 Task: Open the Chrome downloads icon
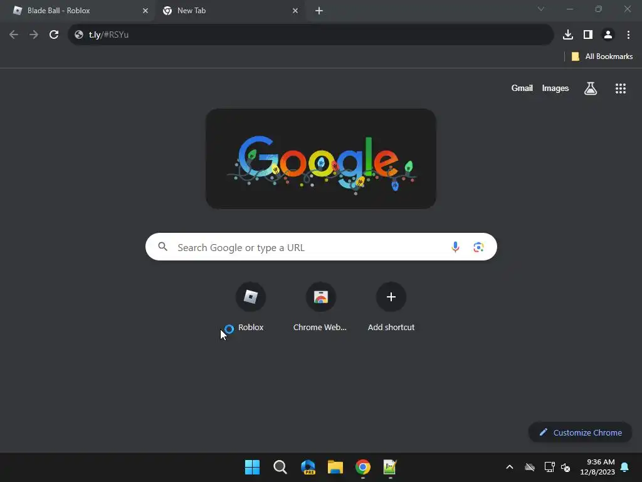[x=567, y=35]
